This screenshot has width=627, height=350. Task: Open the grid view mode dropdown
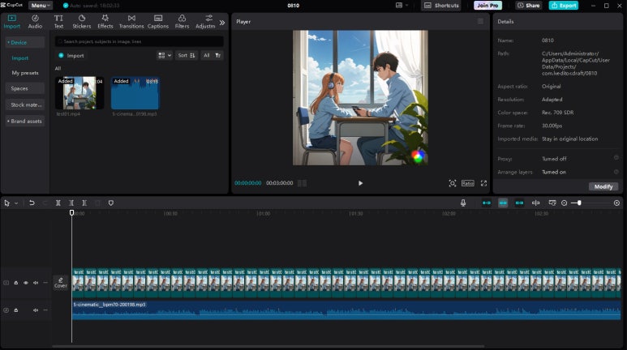click(x=165, y=56)
